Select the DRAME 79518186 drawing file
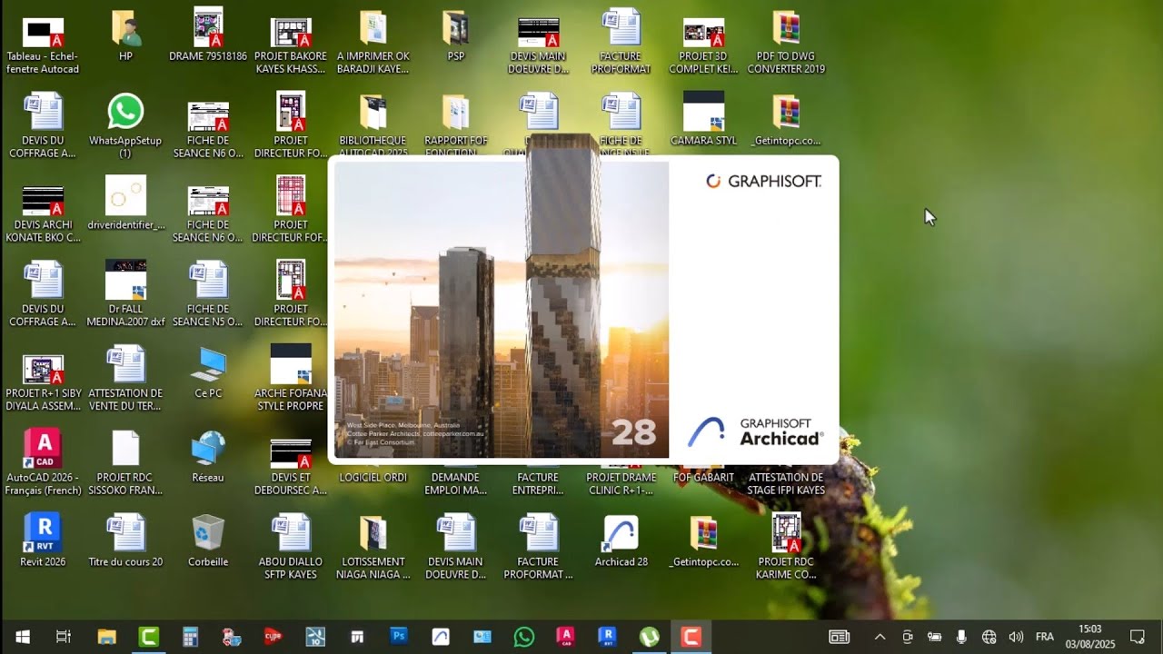 (208, 35)
